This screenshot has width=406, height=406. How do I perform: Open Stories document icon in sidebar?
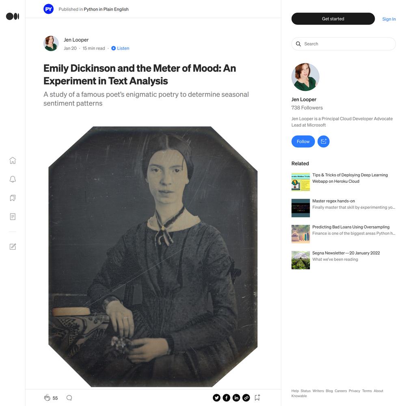pos(13,217)
